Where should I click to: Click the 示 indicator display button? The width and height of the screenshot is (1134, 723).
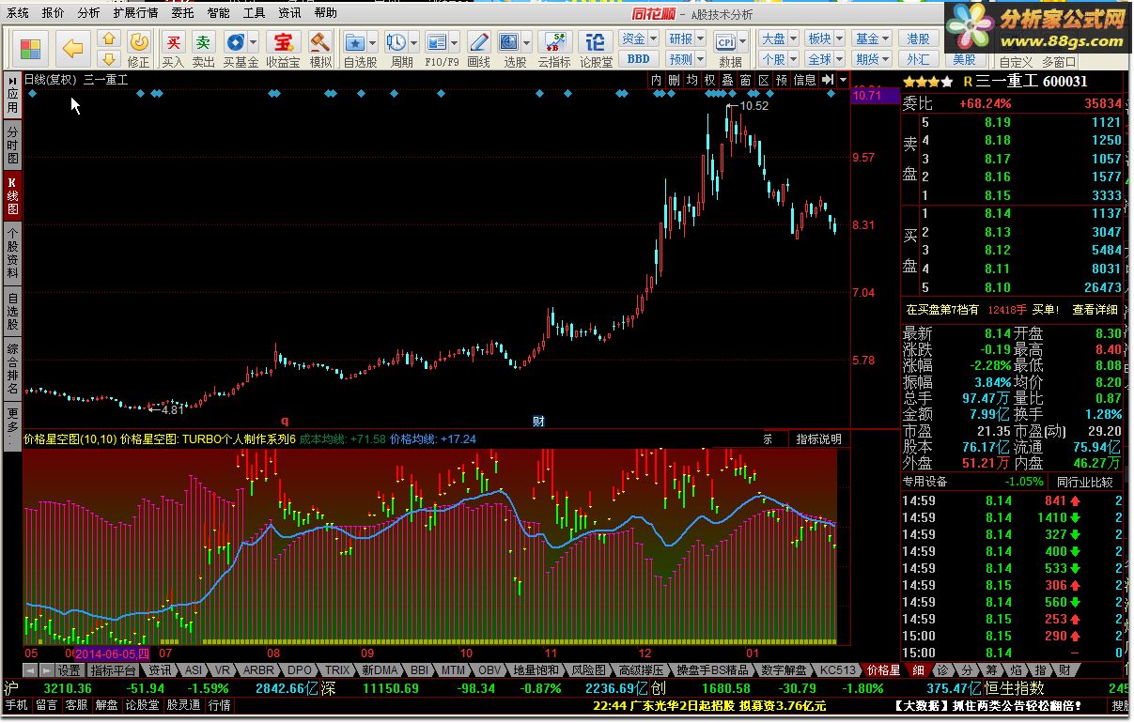(768, 438)
